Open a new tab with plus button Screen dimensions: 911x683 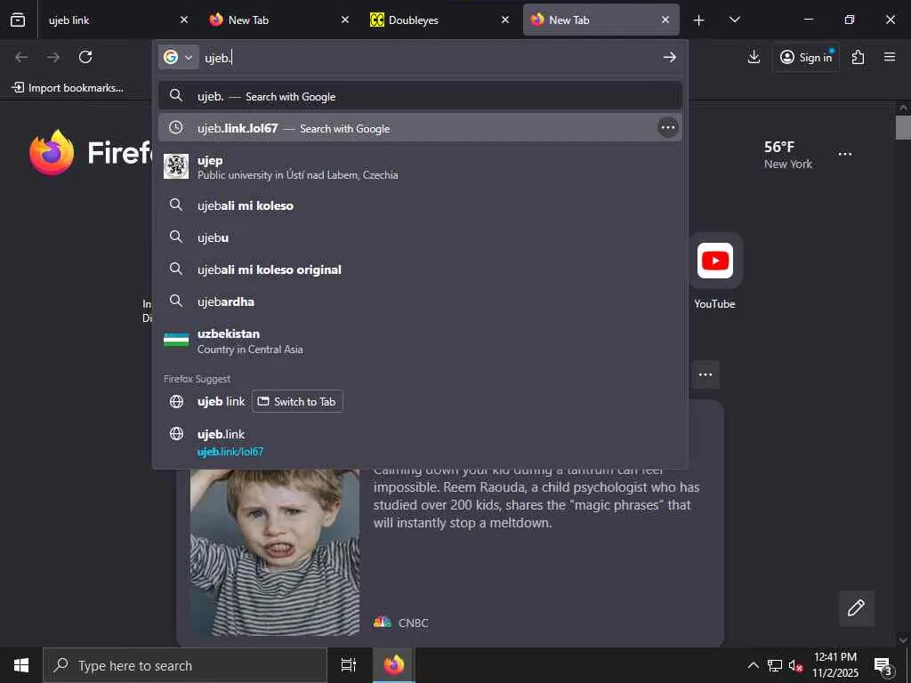[x=699, y=20]
